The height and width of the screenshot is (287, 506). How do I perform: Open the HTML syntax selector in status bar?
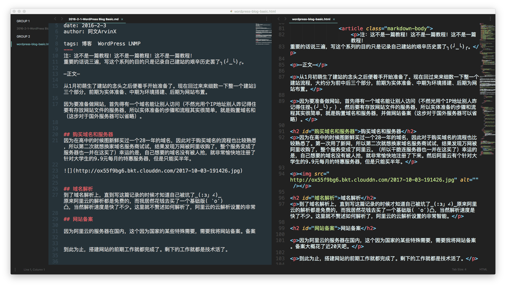pyautogui.click(x=483, y=269)
